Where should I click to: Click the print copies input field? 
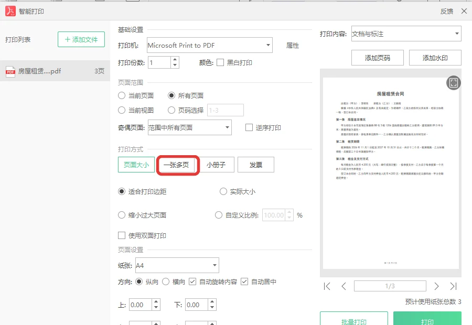tap(159, 62)
